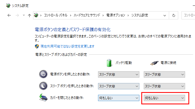Click the Back arrow navigation button
Viewport: 195px width, 109px height.
coord(9,15)
